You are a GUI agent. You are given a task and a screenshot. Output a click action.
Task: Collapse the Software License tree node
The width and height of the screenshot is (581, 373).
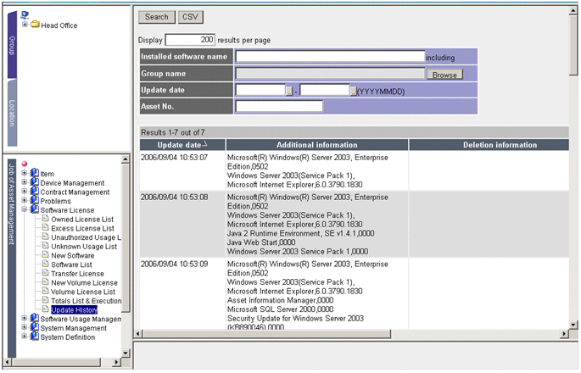25,209
